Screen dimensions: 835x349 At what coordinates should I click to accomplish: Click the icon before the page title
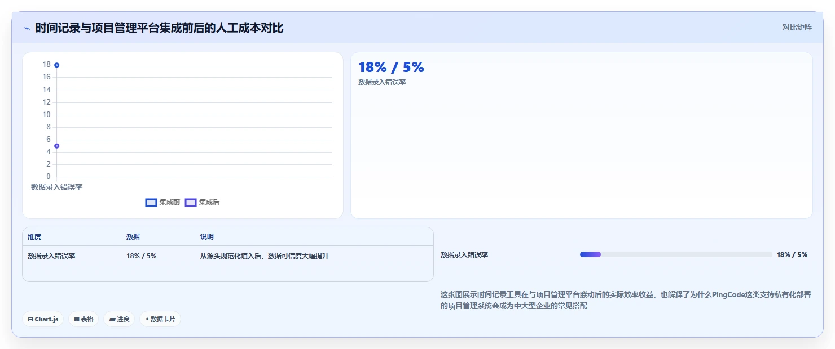(27, 28)
